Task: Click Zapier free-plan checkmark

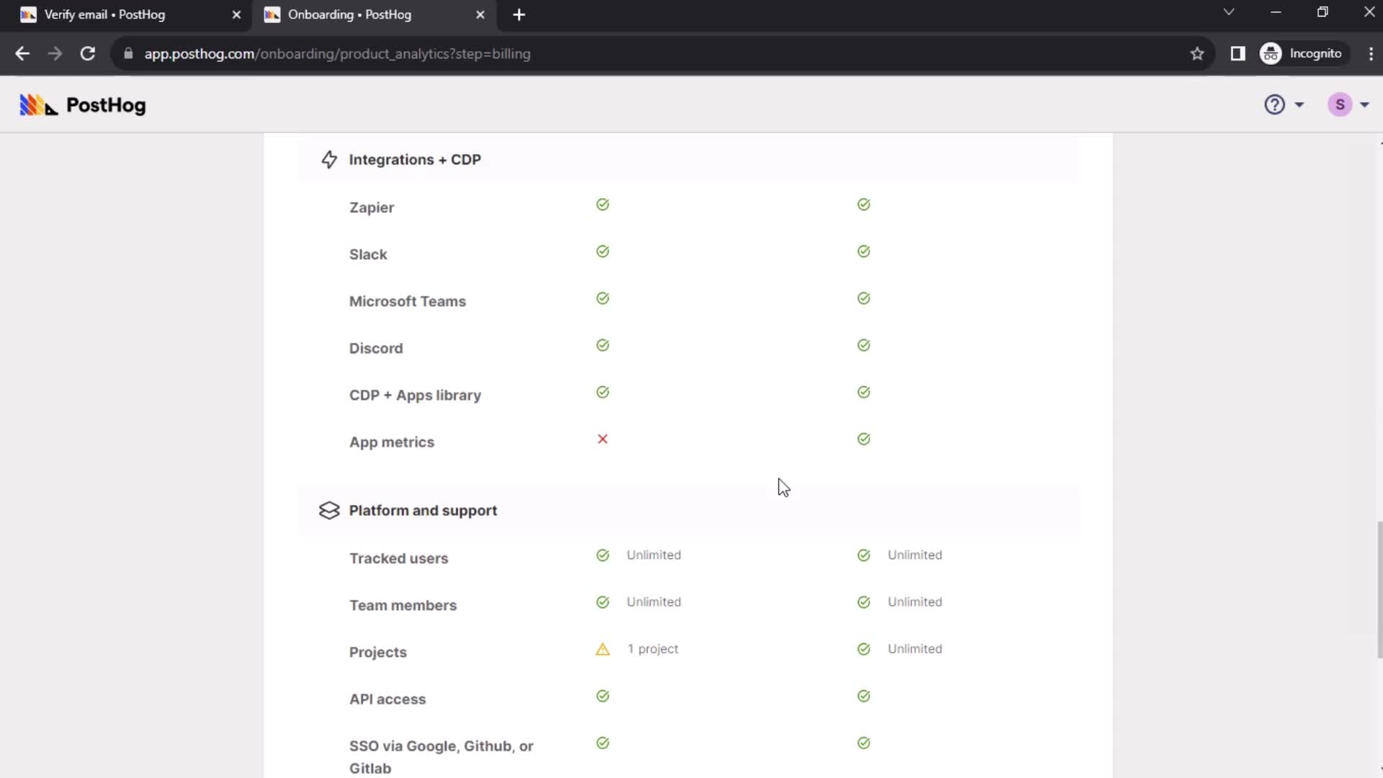Action: coord(603,205)
